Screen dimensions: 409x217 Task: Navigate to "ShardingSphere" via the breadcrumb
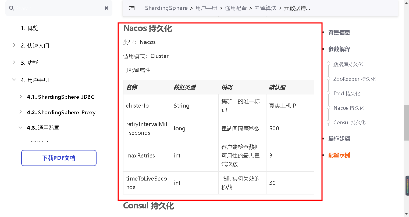[166, 8]
